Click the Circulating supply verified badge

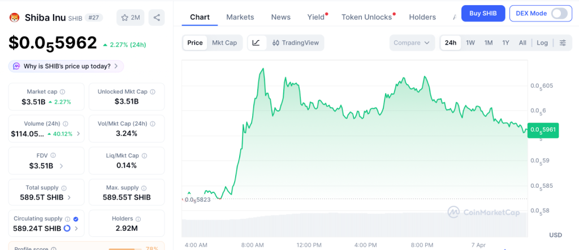point(76,218)
